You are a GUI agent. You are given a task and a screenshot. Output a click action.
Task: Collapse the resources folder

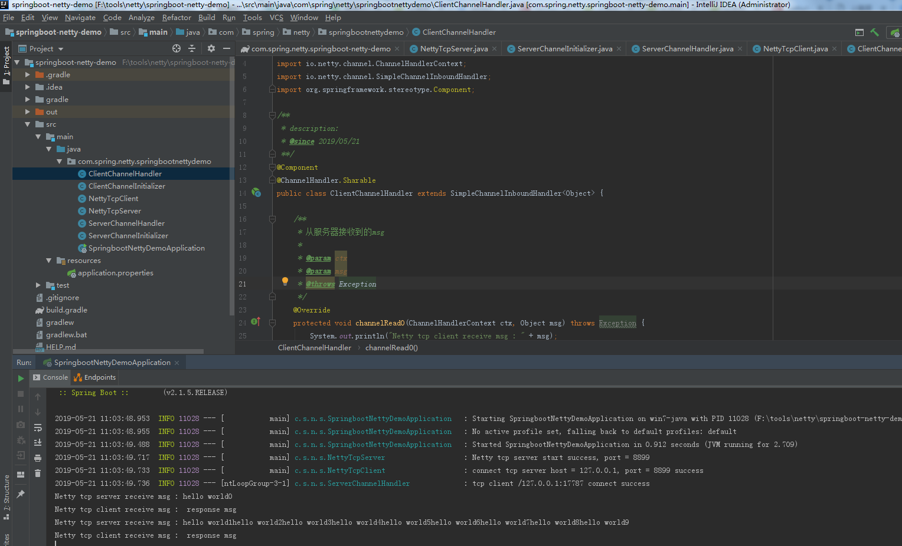tap(49, 261)
